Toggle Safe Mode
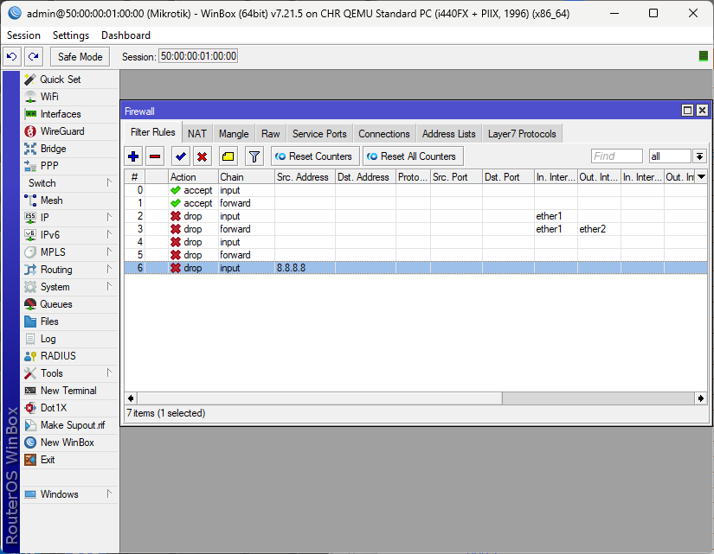This screenshot has width=714, height=554. click(80, 57)
